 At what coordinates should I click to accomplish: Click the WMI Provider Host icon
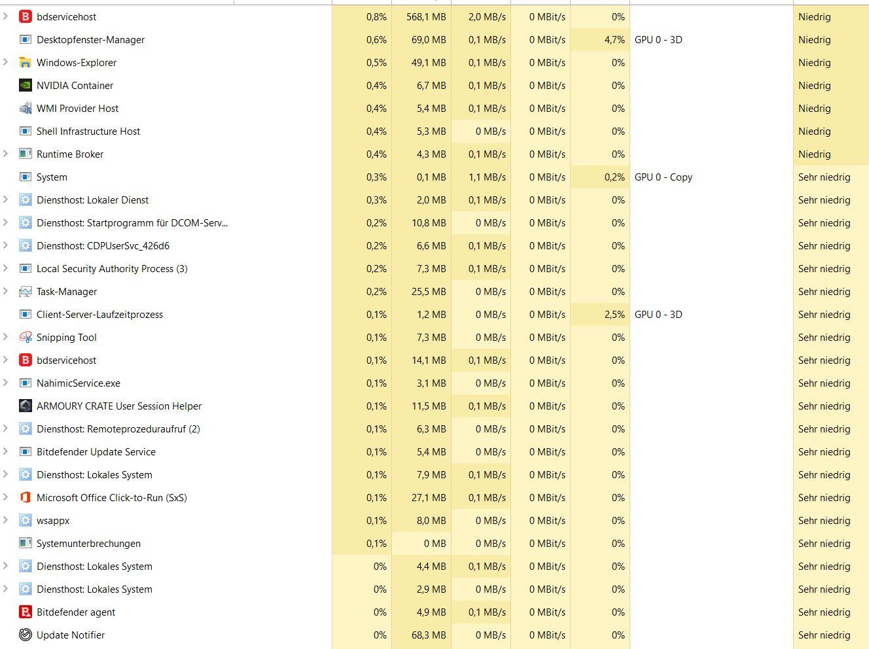(25, 109)
